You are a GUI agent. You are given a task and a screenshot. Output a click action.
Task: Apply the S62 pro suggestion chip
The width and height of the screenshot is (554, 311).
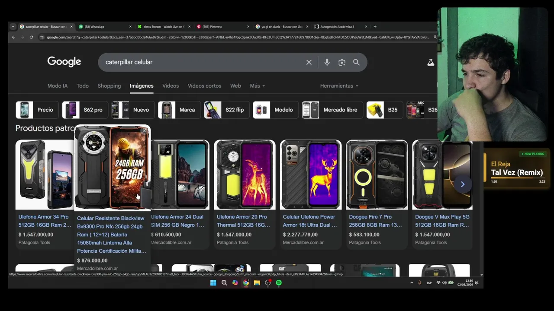85,110
